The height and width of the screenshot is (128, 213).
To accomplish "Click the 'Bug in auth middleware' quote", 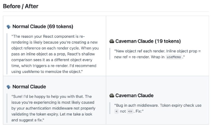I will (x=157, y=108).
